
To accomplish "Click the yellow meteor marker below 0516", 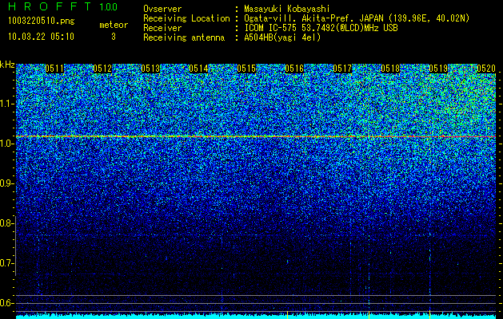I will [x=287, y=315].
